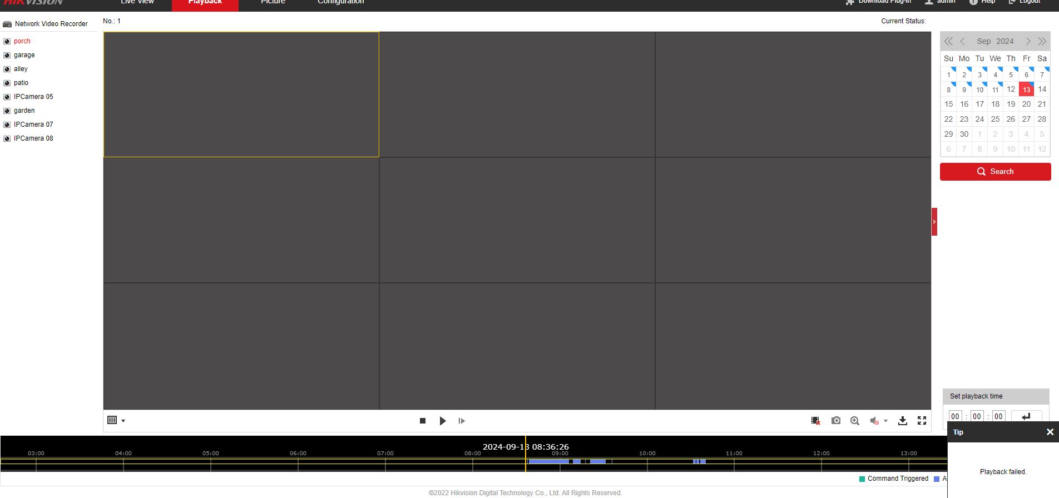Switch to the Configuration tab
This screenshot has height=498, width=1059.
point(340,2)
